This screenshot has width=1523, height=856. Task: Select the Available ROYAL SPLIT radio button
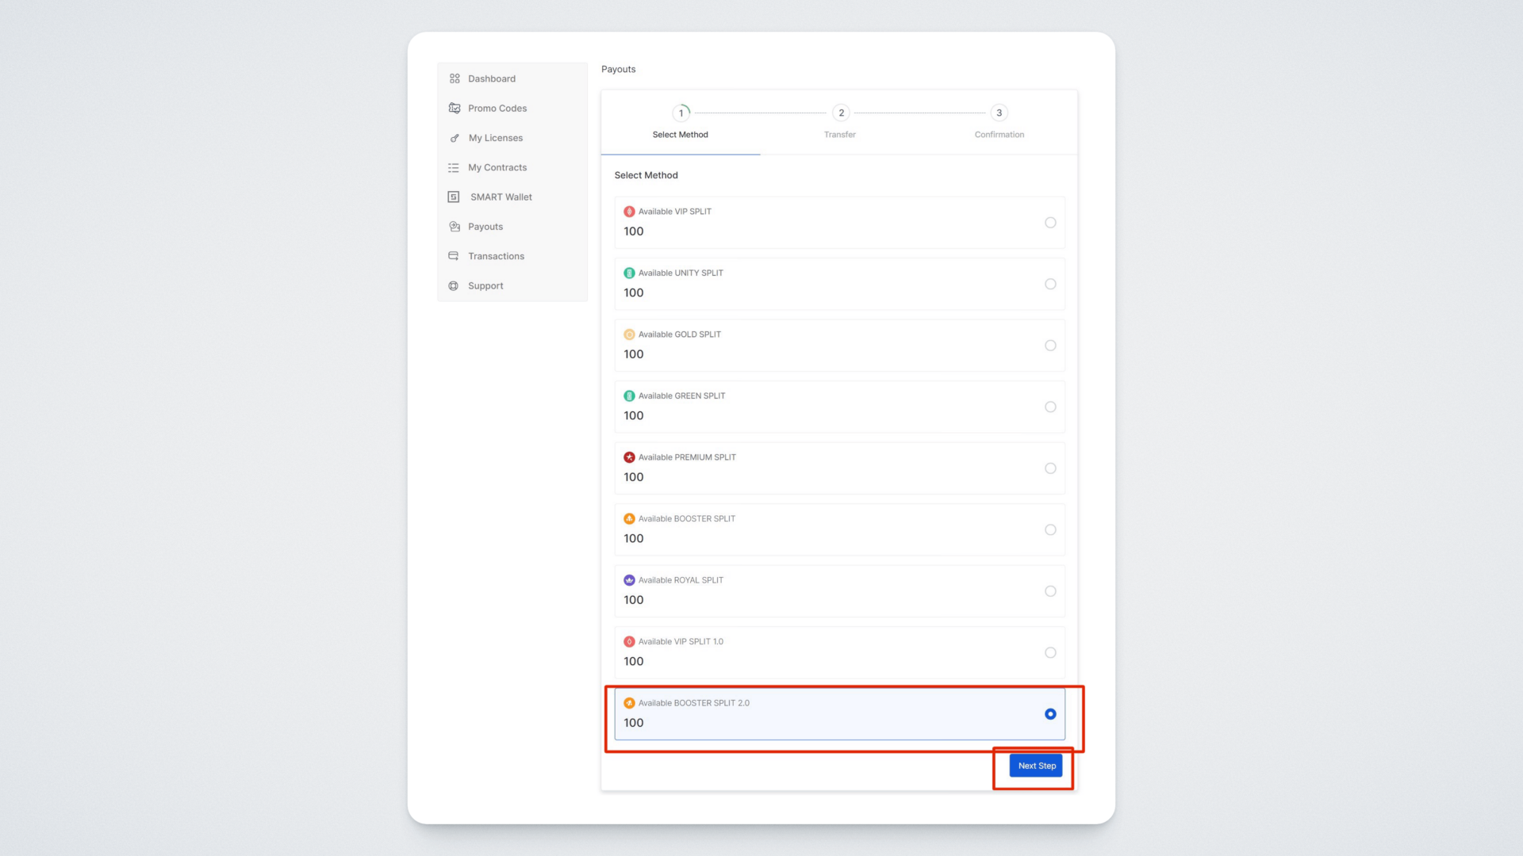coord(1050,591)
